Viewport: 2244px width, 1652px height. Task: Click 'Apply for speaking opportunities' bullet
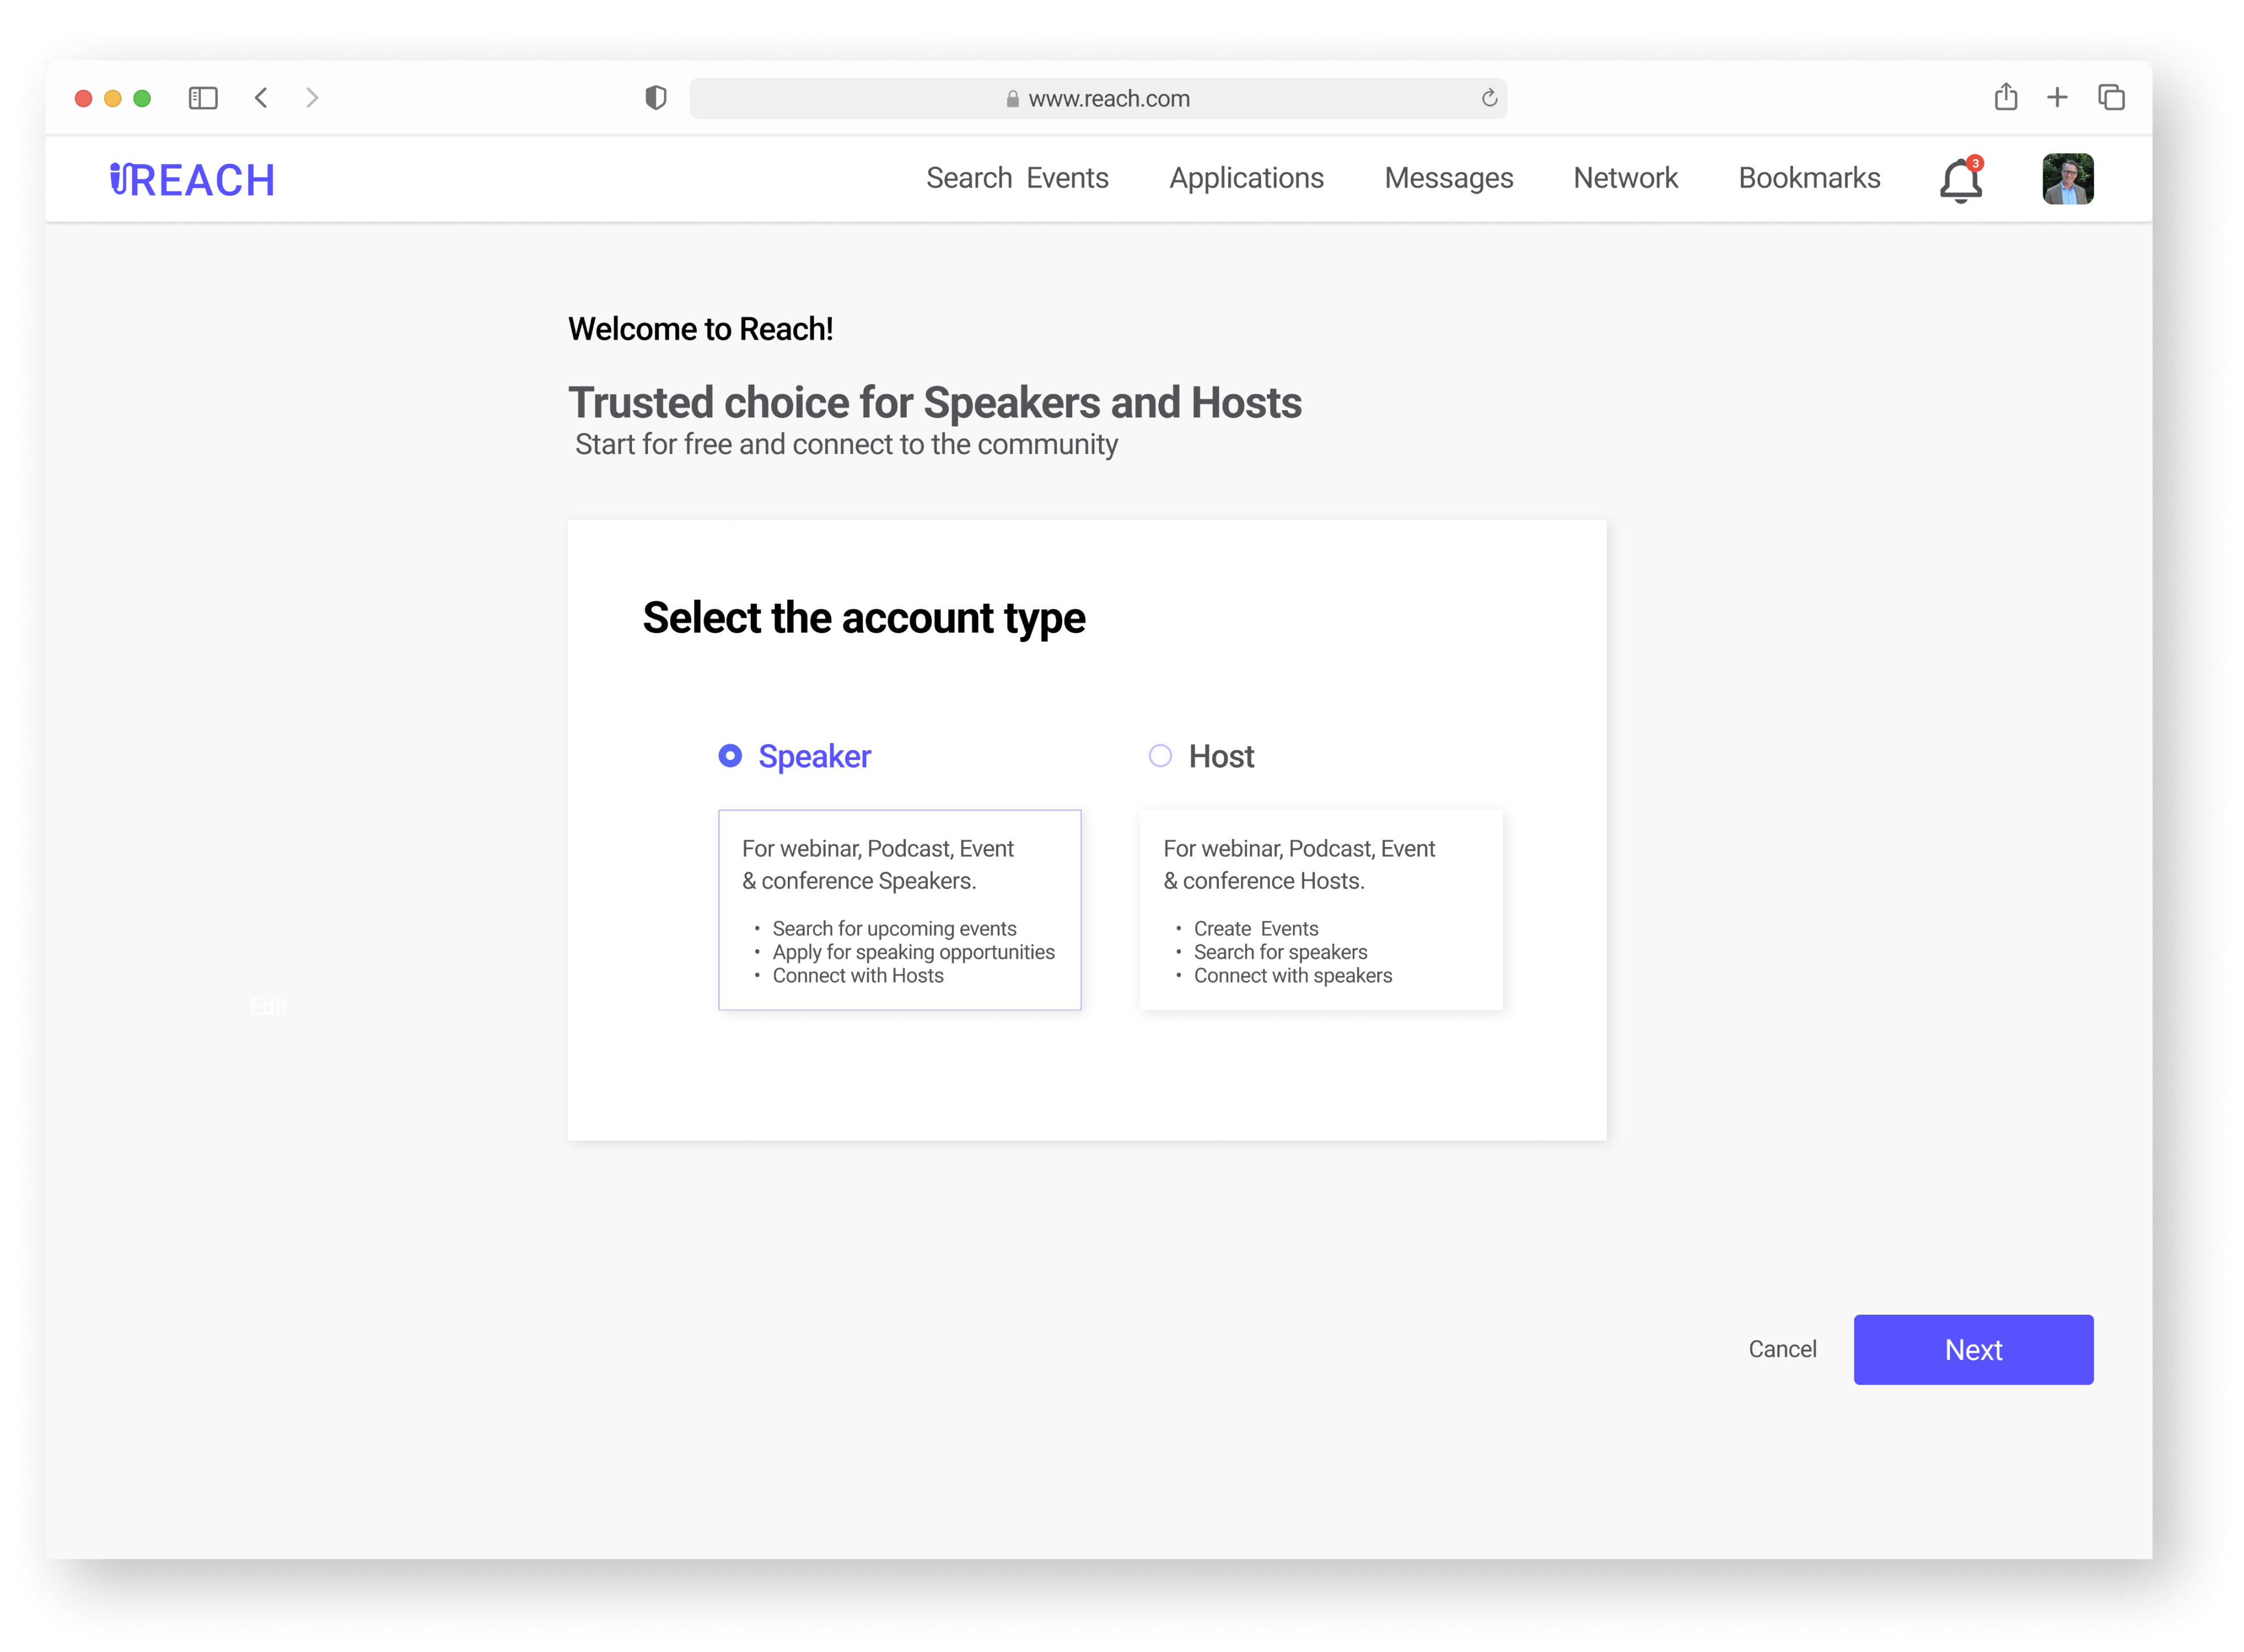tap(913, 952)
